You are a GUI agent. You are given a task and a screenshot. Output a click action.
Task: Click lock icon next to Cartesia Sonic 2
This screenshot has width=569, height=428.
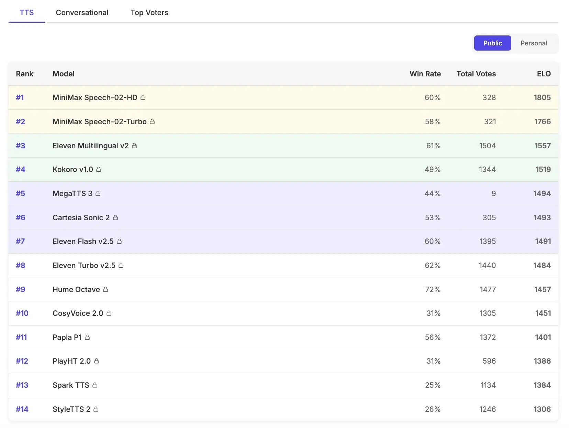pos(115,218)
